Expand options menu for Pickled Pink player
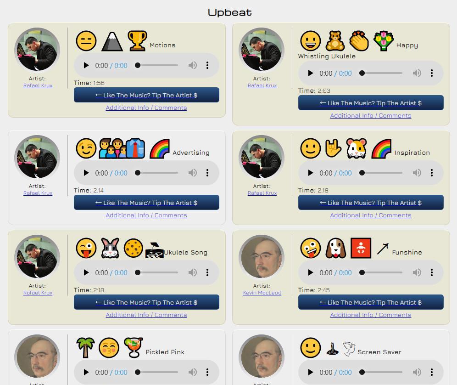 click(x=207, y=372)
